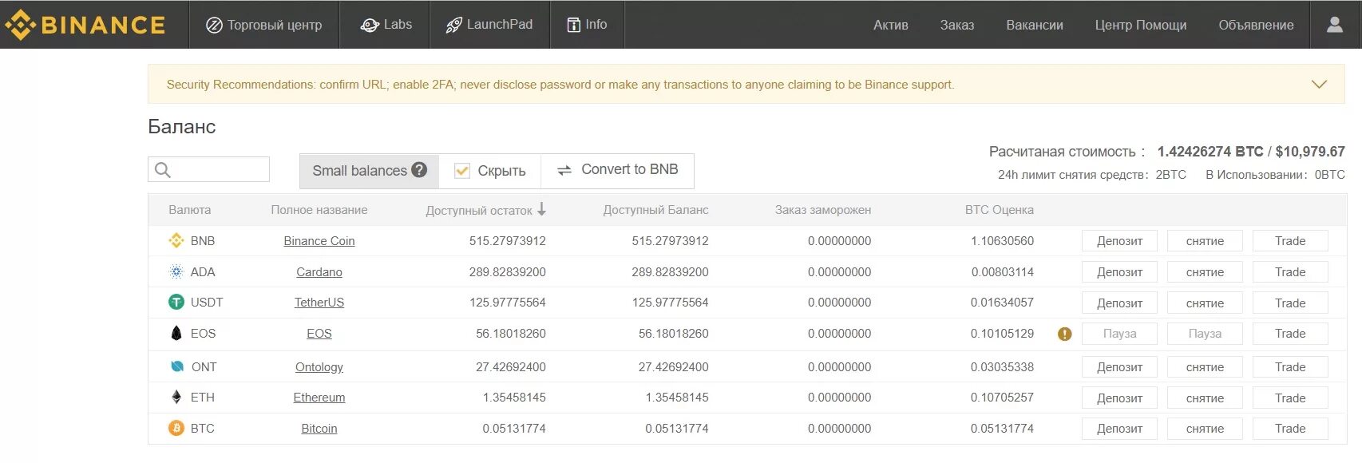Click the EOS warning exclamation icon
This screenshot has height=463, width=1362.
click(x=1064, y=334)
